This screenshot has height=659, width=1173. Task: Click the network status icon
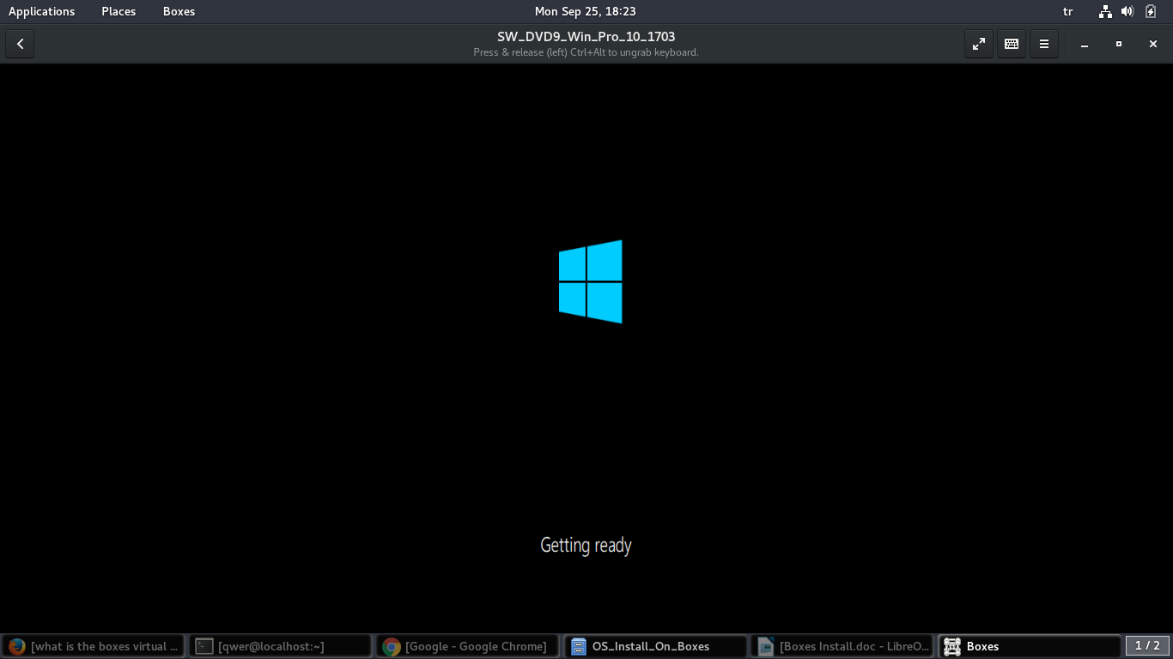click(x=1105, y=11)
